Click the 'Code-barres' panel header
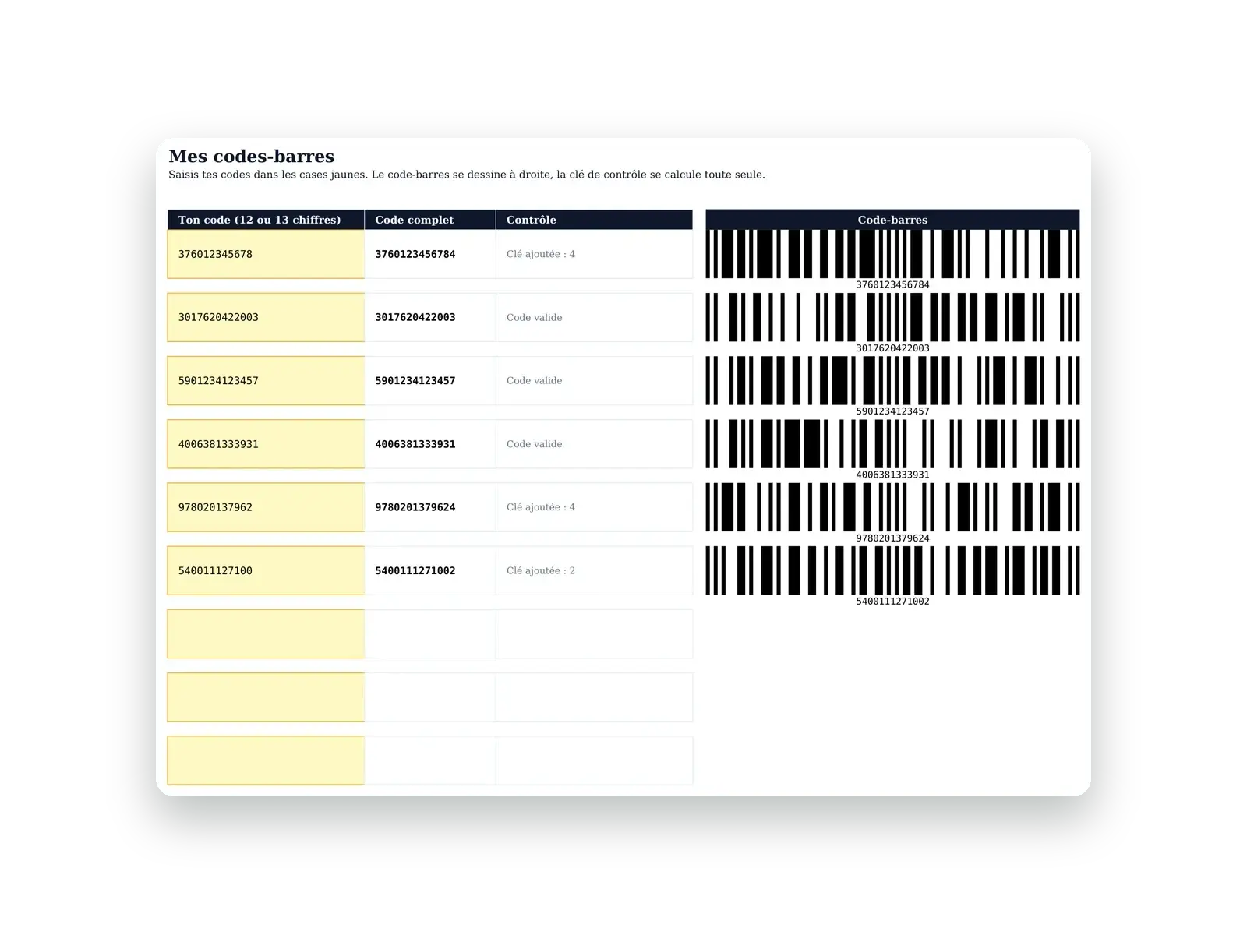1247x935 pixels. [892, 220]
